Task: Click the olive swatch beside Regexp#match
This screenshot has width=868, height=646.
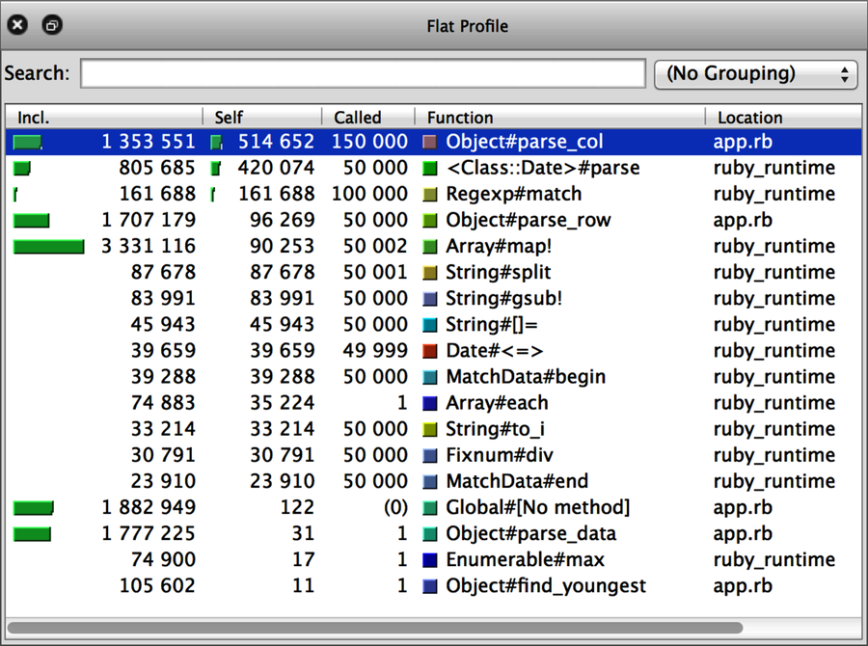Action: pyautogui.click(x=429, y=195)
